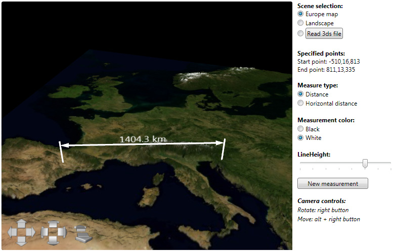The height and width of the screenshot is (251, 393).
Task: Rotate camera left using curved arrow pad
Action: (x=45, y=232)
